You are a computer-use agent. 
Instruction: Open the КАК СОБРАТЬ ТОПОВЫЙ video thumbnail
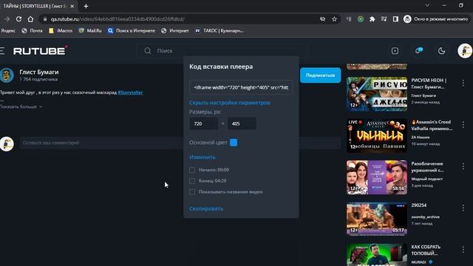pos(377,255)
